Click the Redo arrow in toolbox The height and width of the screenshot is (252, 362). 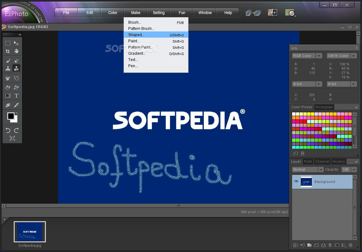pyautogui.click(x=17, y=130)
